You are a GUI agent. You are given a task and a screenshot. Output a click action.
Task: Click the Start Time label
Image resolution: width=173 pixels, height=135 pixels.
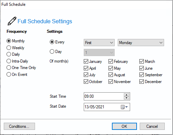tap(58, 96)
